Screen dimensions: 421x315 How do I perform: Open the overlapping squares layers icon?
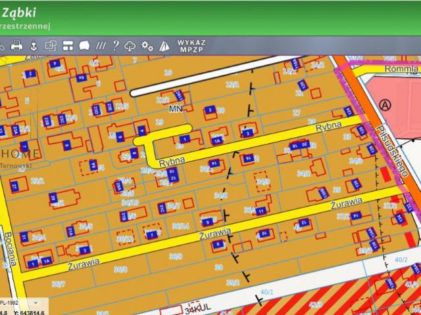pyautogui.click(x=51, y=46)
